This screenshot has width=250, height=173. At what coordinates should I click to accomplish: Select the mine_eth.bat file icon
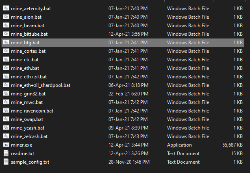tap(6, 68)
